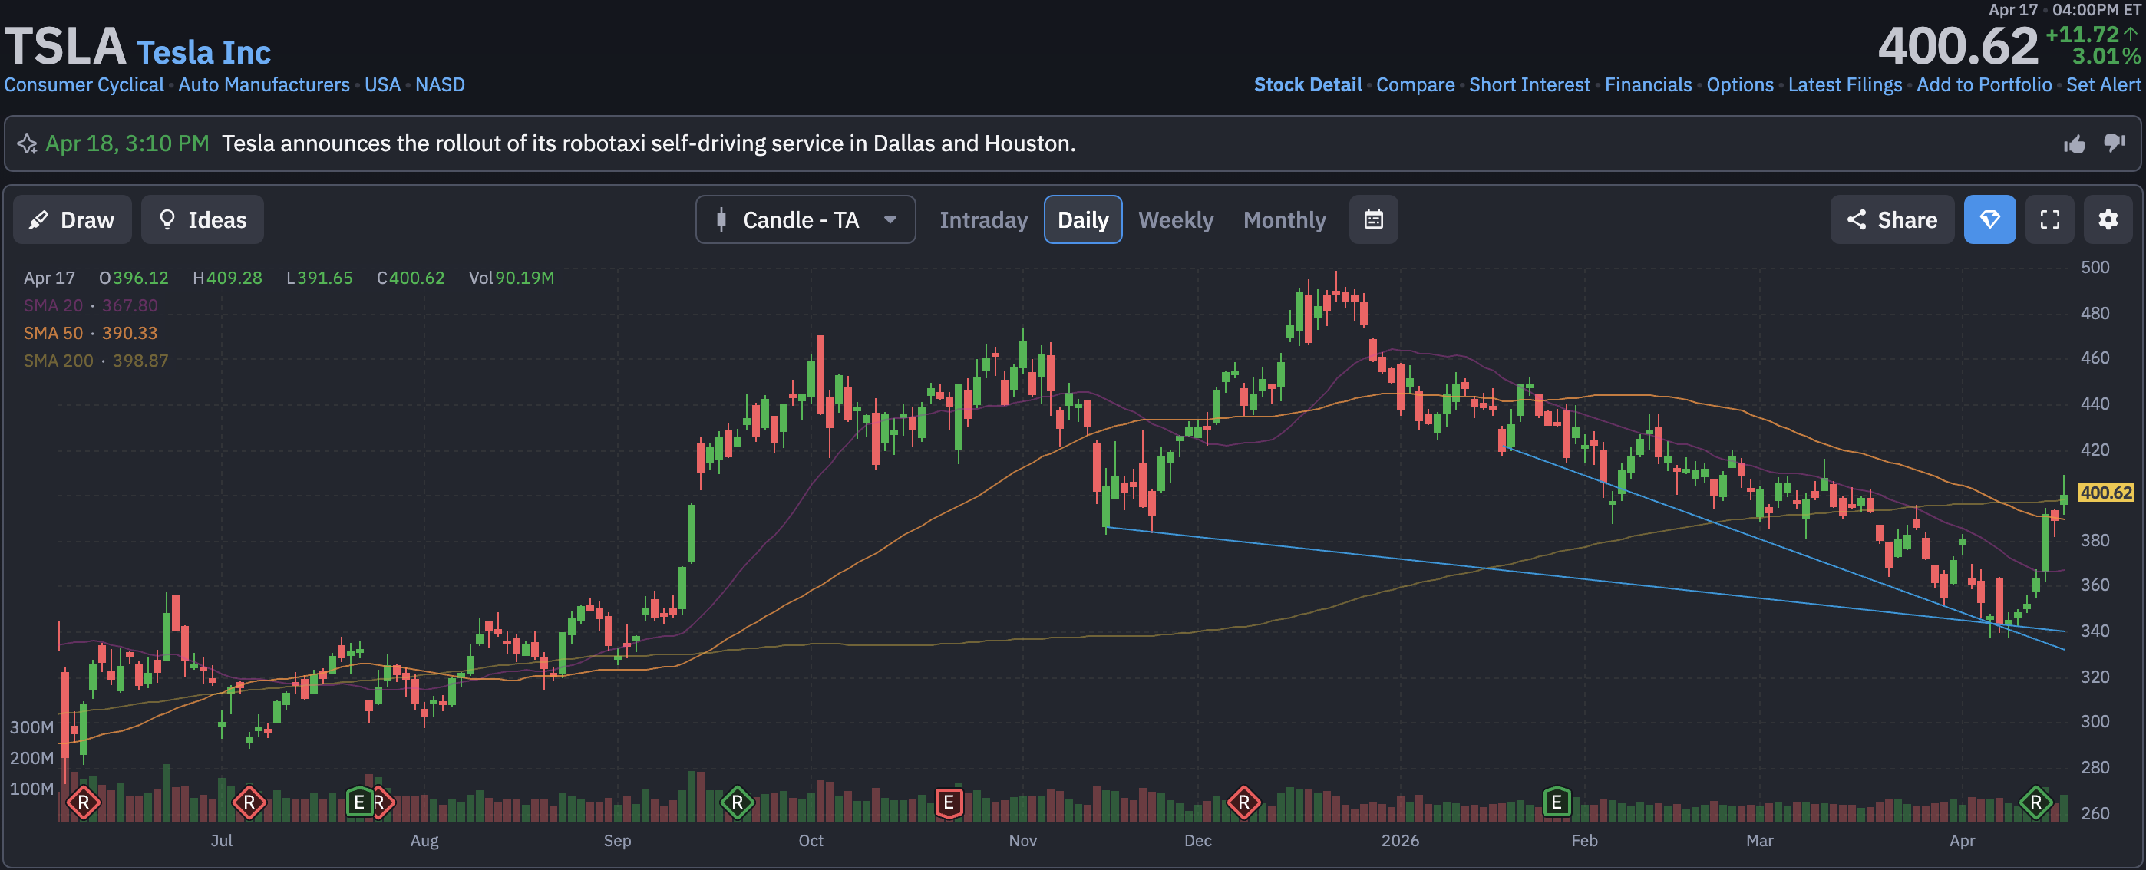Open chart settings gear

pyautogui.click(x=2108, y=219)
